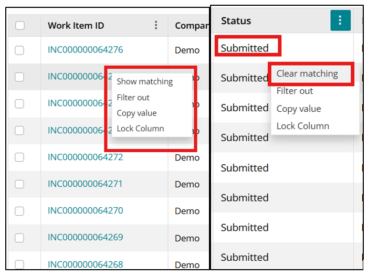The width and height of the screenshot is (368, 276).
Task: Click the Status column header label
Action: click(x=236, y=21)
